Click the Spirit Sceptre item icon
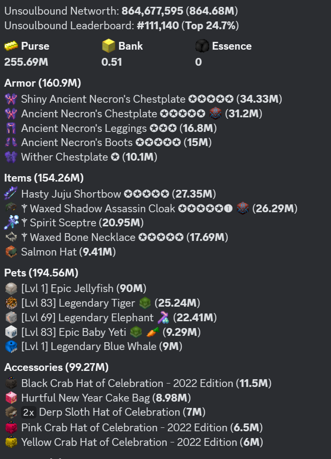The image size is (331, 459). pyautogui.click(x=11, y=222)
